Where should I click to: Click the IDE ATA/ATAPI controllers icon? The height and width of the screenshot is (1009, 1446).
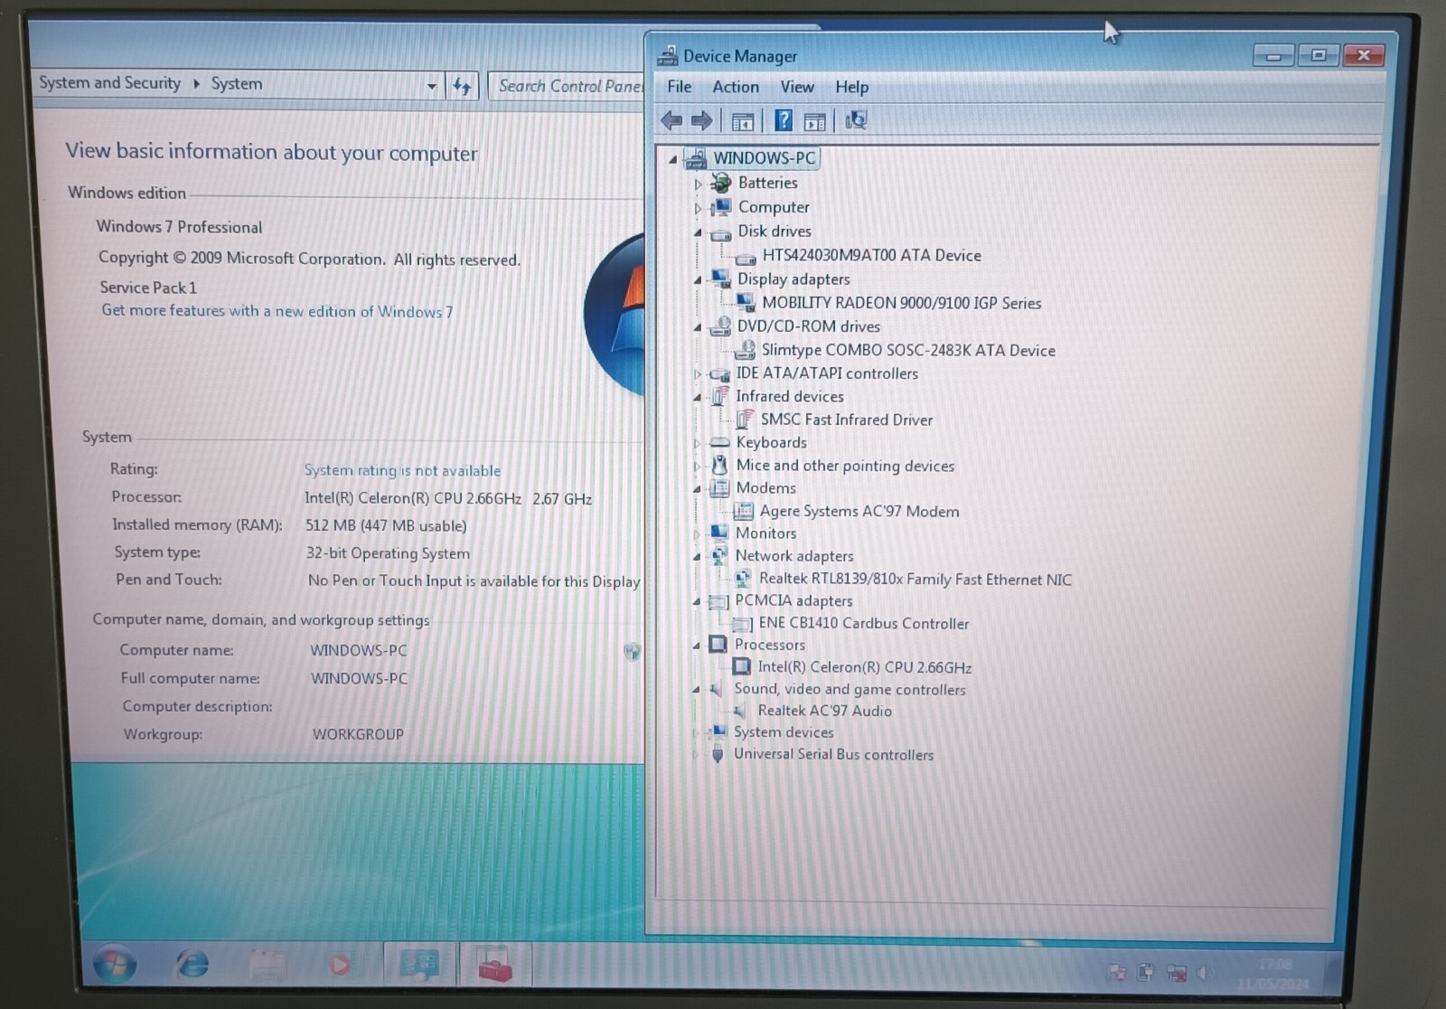pyautogui.click(x=719, y=373)
